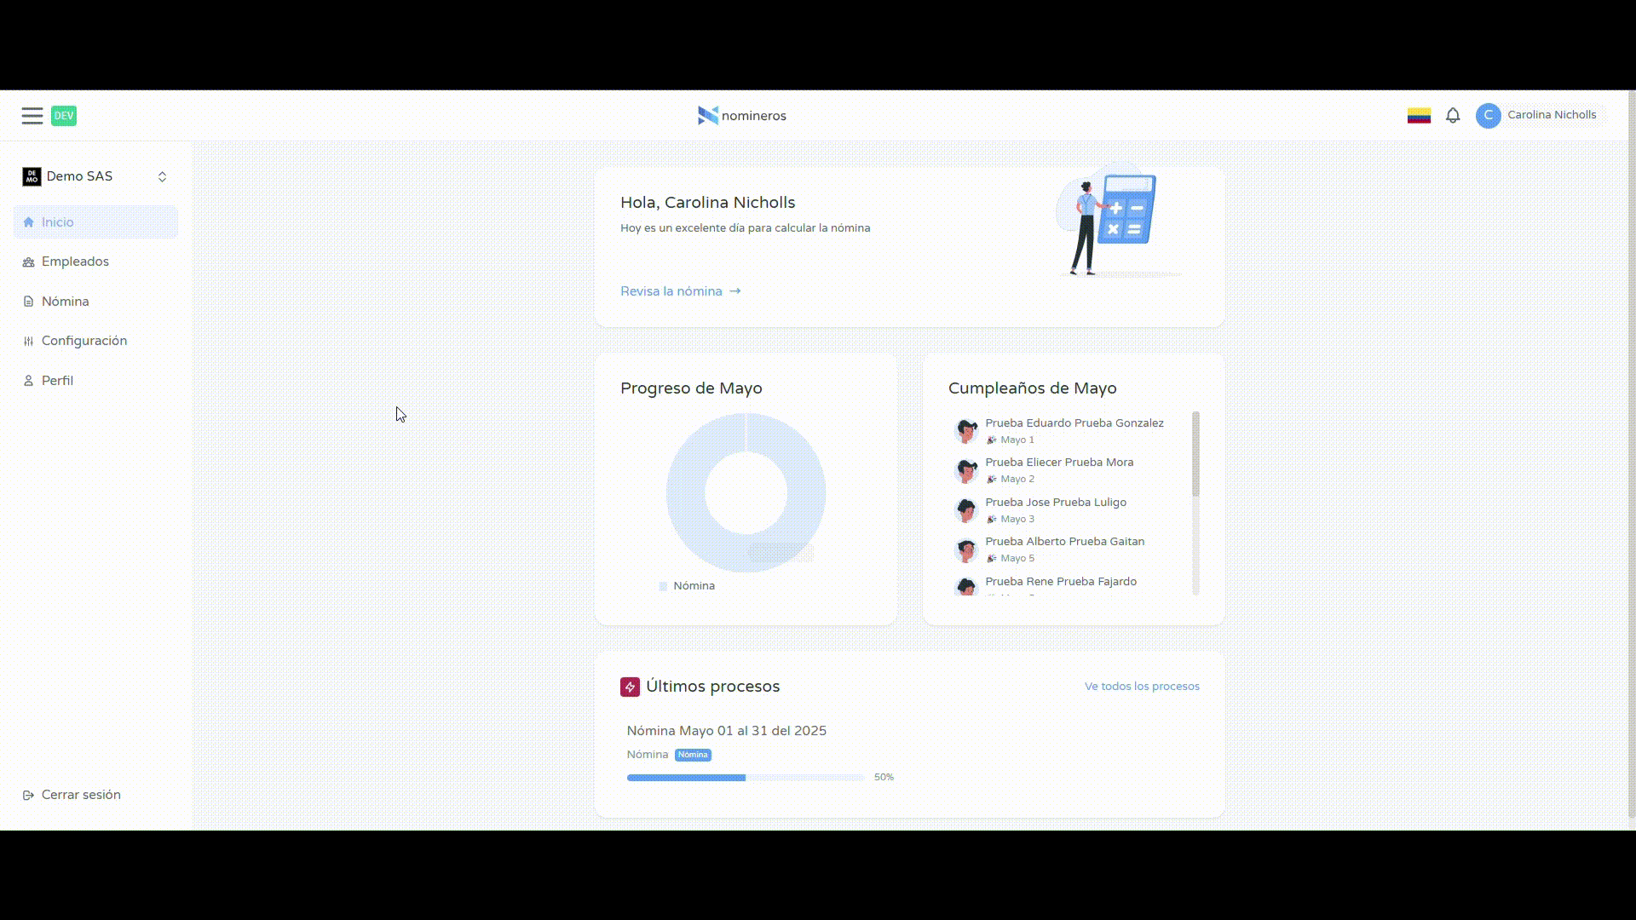Click the red Últimos procesos lightning icon
This screenshot has height=920, width=1636.
[630, 687]
